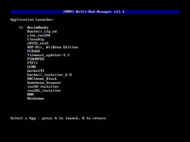190x142 pixels.
Task: Select the ios58-installer entry
Action: pyautogui.click(x=43, y=87)
